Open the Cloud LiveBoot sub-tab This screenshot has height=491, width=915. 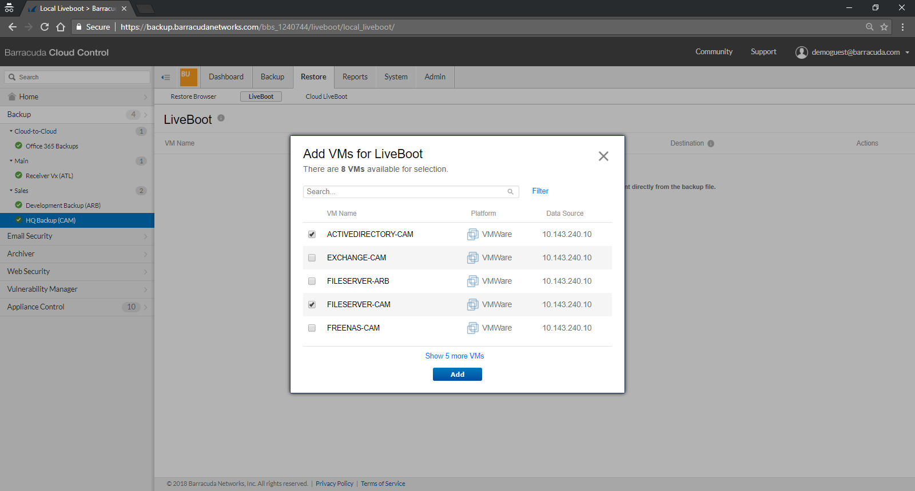point(326,96)
